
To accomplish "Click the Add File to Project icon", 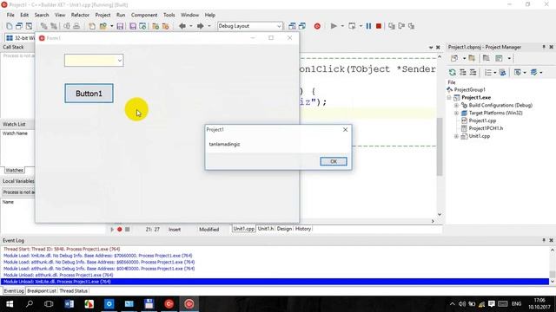I will pyautogui.click(x=156, y=26).
